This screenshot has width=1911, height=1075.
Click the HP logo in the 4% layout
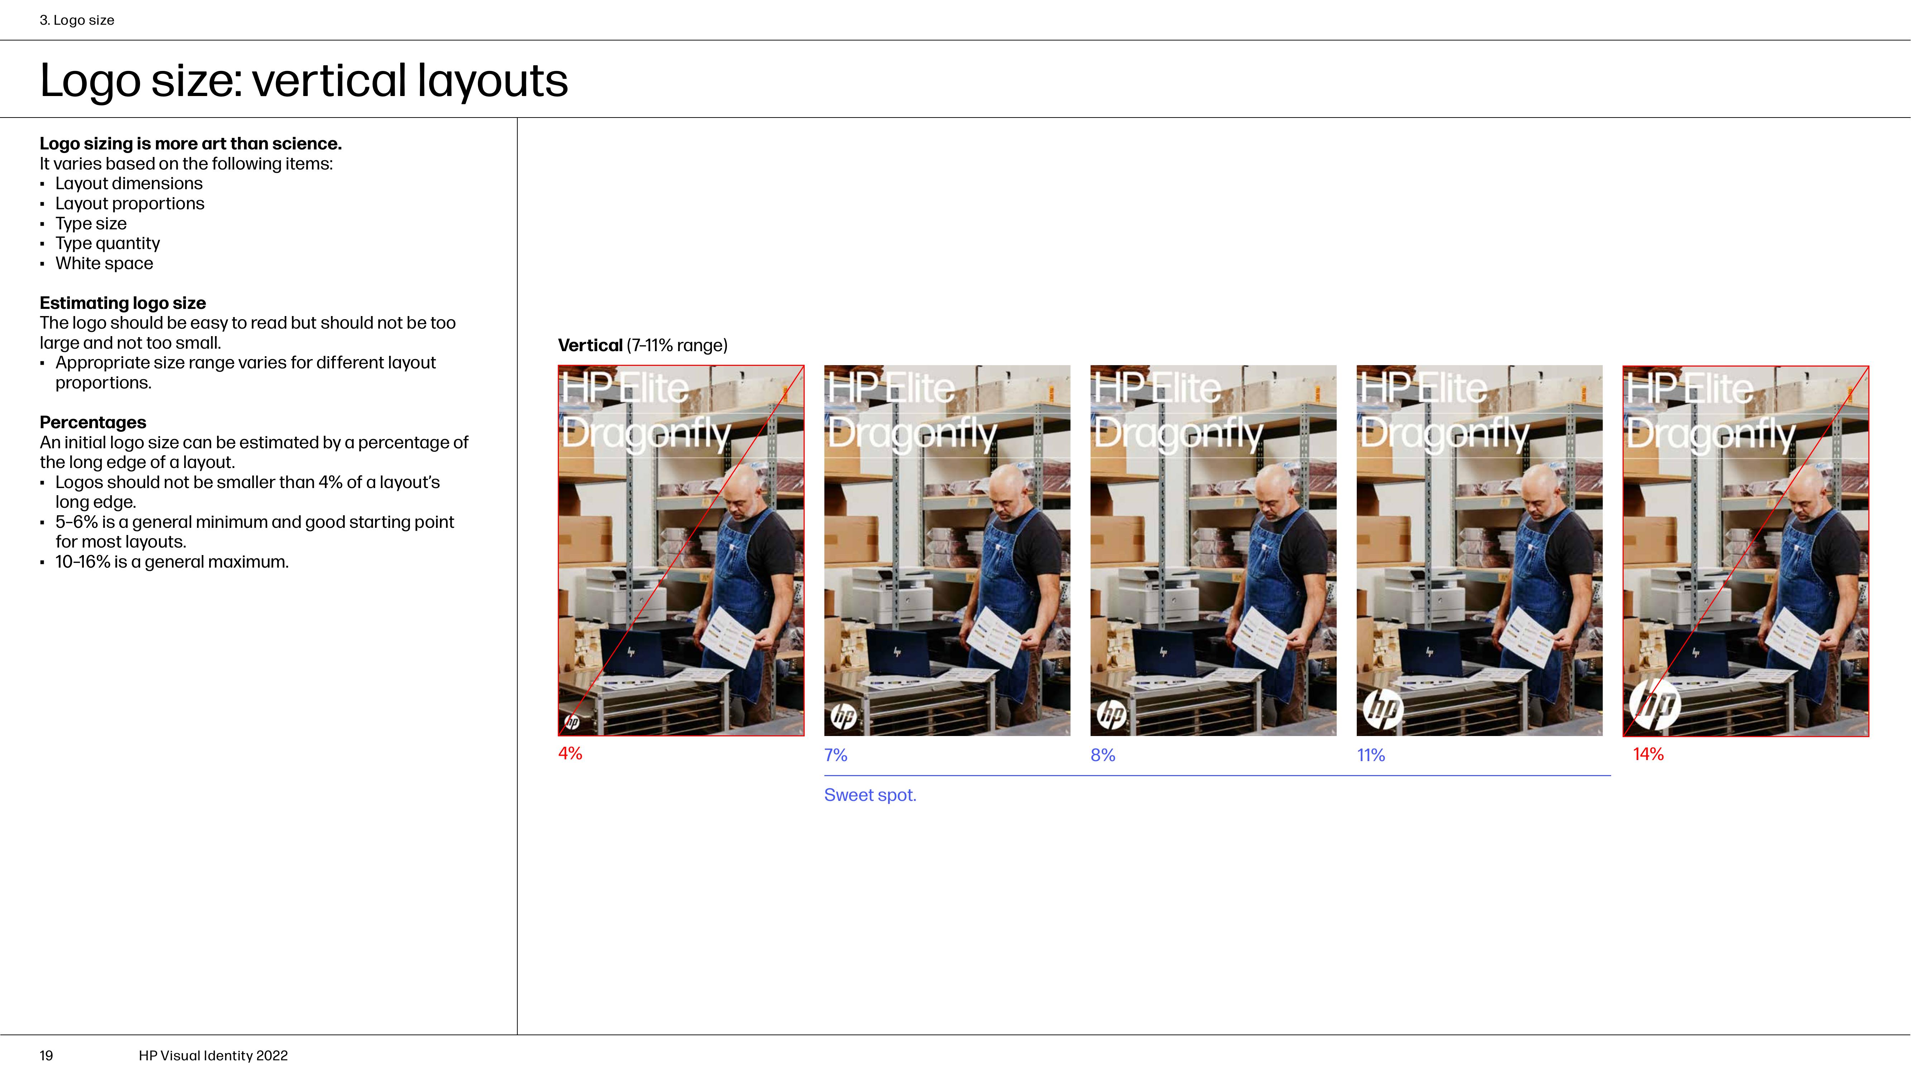point(572,722)
